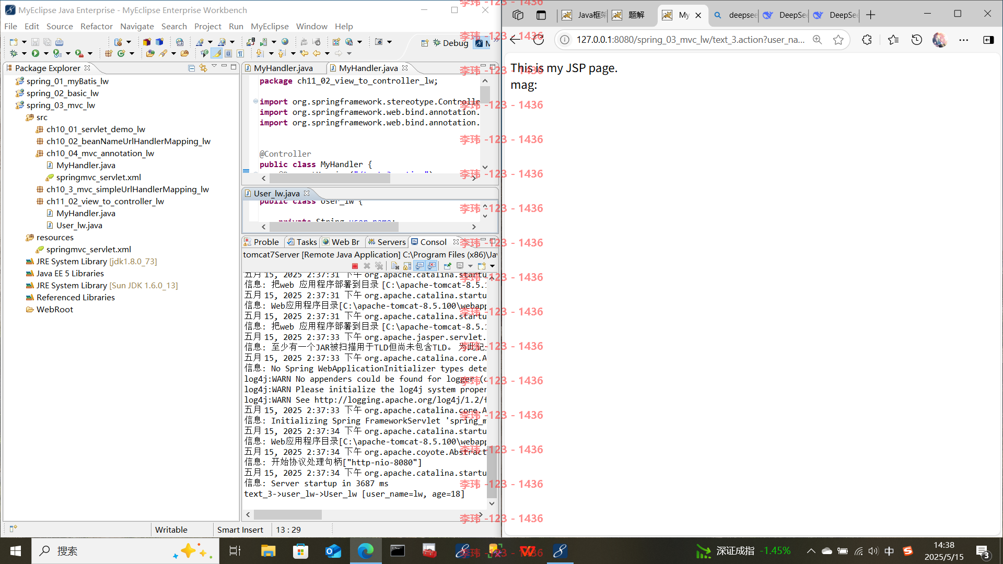Click the green Run button icon
The image size is (1003, 564).
[35, 53]
